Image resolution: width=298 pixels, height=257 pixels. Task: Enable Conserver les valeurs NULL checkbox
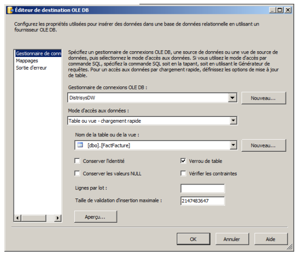click(77, 173)
